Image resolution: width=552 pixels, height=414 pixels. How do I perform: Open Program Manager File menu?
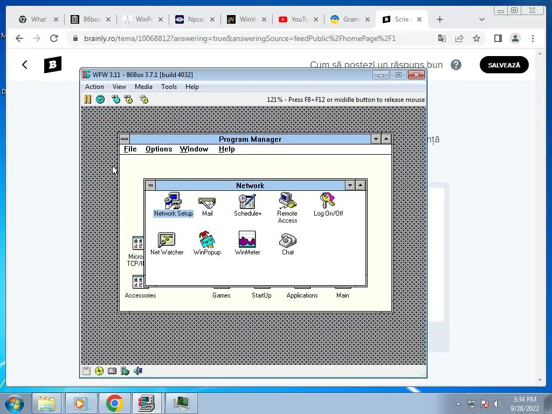point(130,149)
